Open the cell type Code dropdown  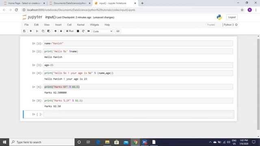pos(103,31)
